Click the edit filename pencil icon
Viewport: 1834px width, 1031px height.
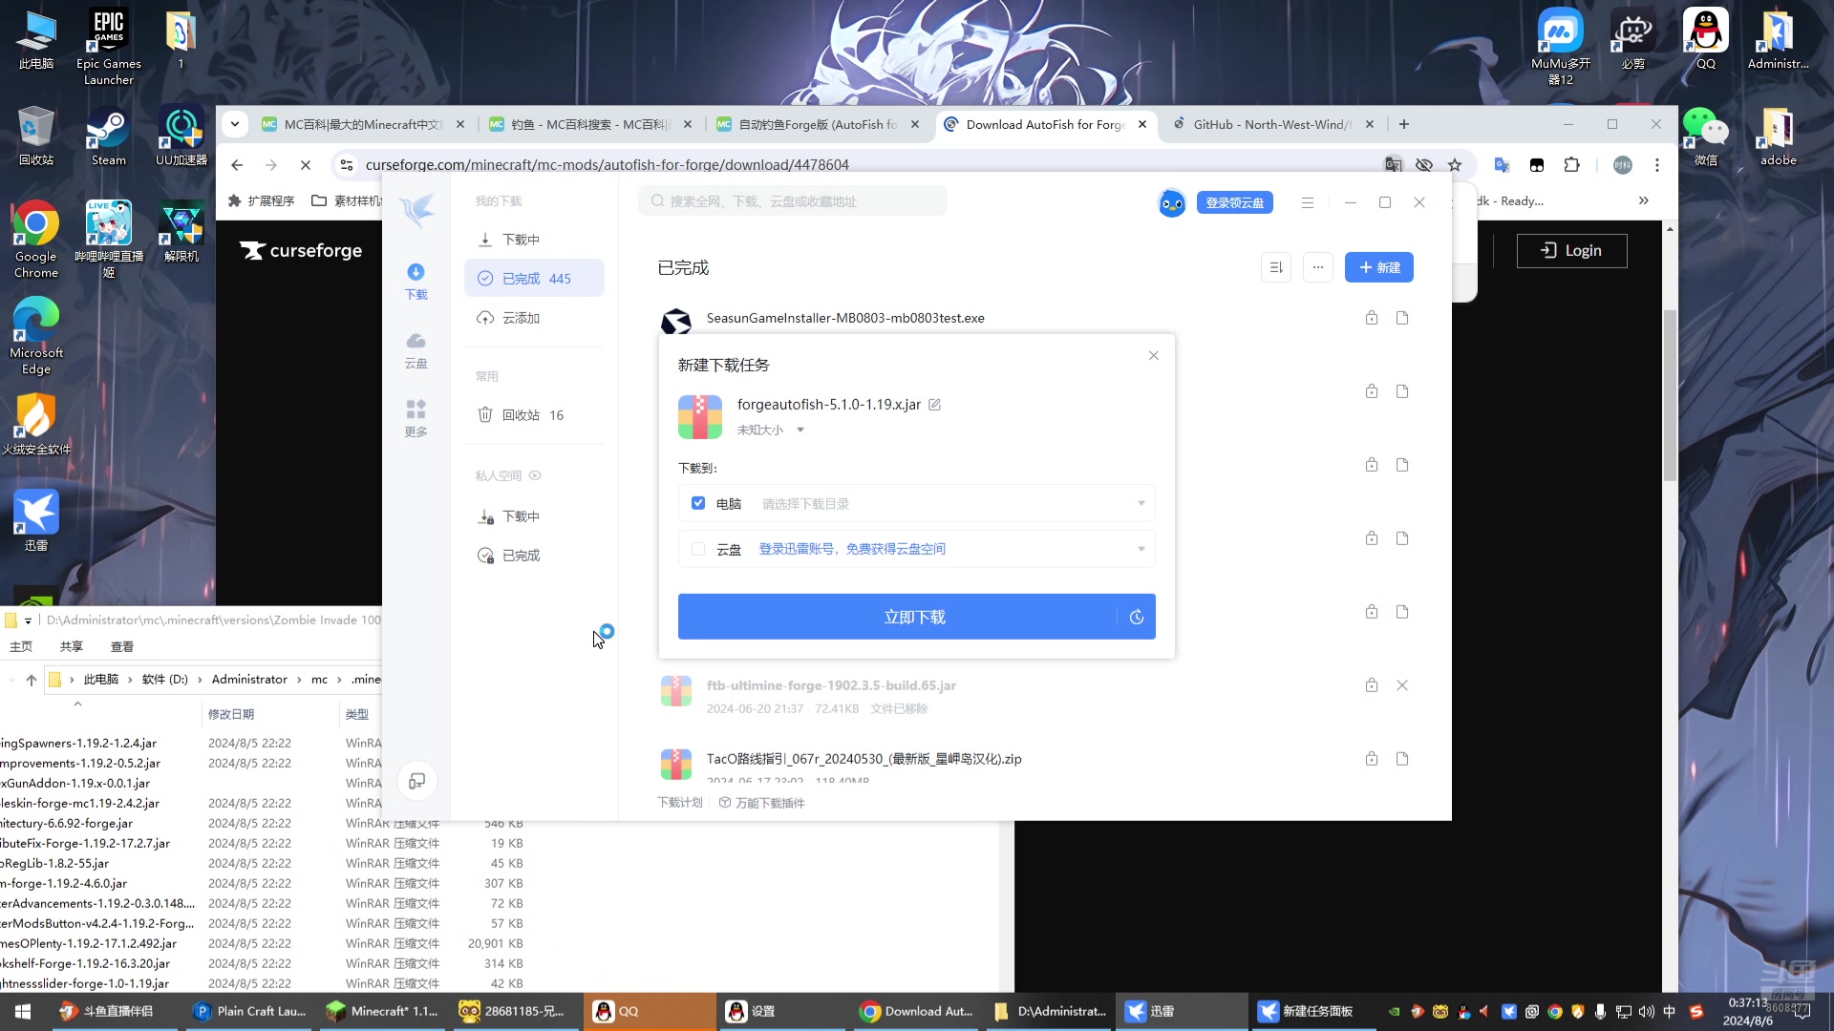pyautogui.click(x=934, y=405)
